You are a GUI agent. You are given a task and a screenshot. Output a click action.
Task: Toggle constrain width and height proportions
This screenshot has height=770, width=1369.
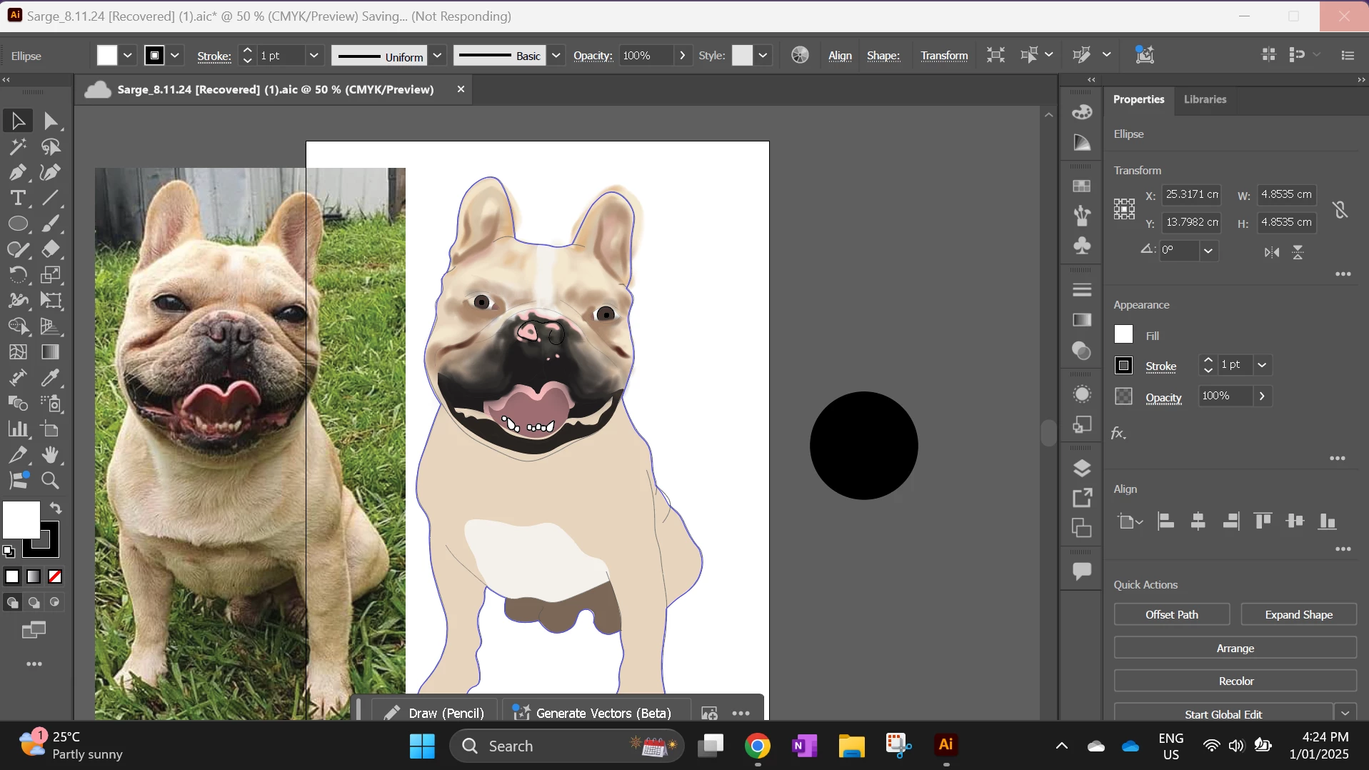[1340, 209]
